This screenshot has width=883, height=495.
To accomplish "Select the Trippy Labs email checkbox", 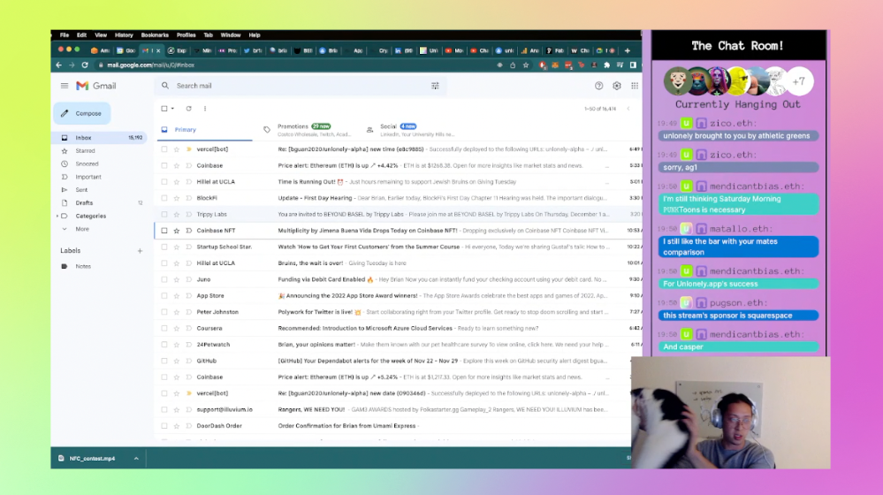I will (x=164, y=214).
